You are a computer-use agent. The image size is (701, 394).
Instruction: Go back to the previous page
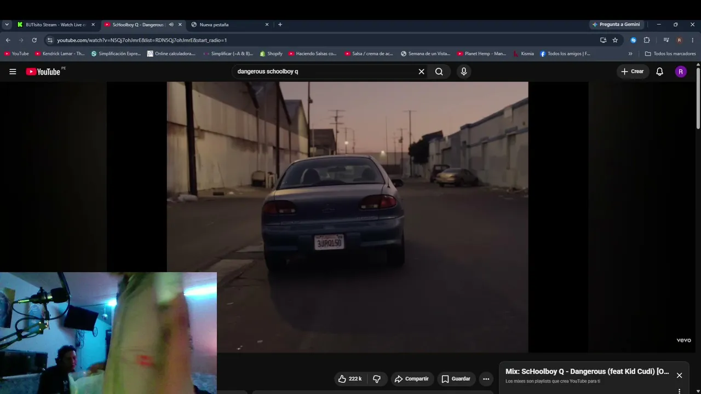pos(8,40)
